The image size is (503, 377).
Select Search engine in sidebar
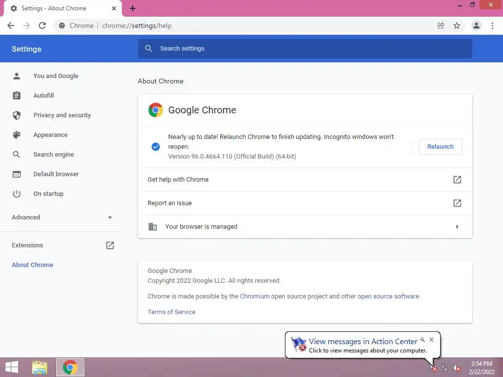pos(54,155)
